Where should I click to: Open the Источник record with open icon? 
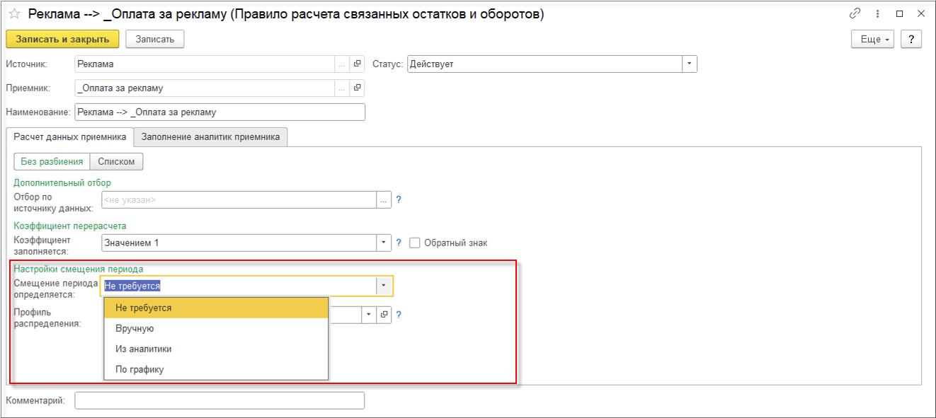(358, 64)
